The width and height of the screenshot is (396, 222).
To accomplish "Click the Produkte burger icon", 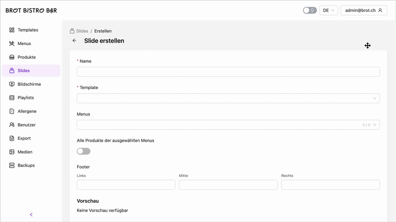I will tap(11, 57).
